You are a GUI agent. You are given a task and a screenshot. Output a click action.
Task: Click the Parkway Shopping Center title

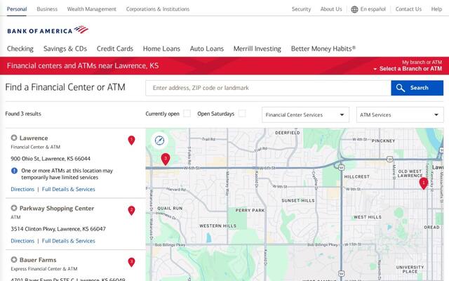tap(57, 208)
